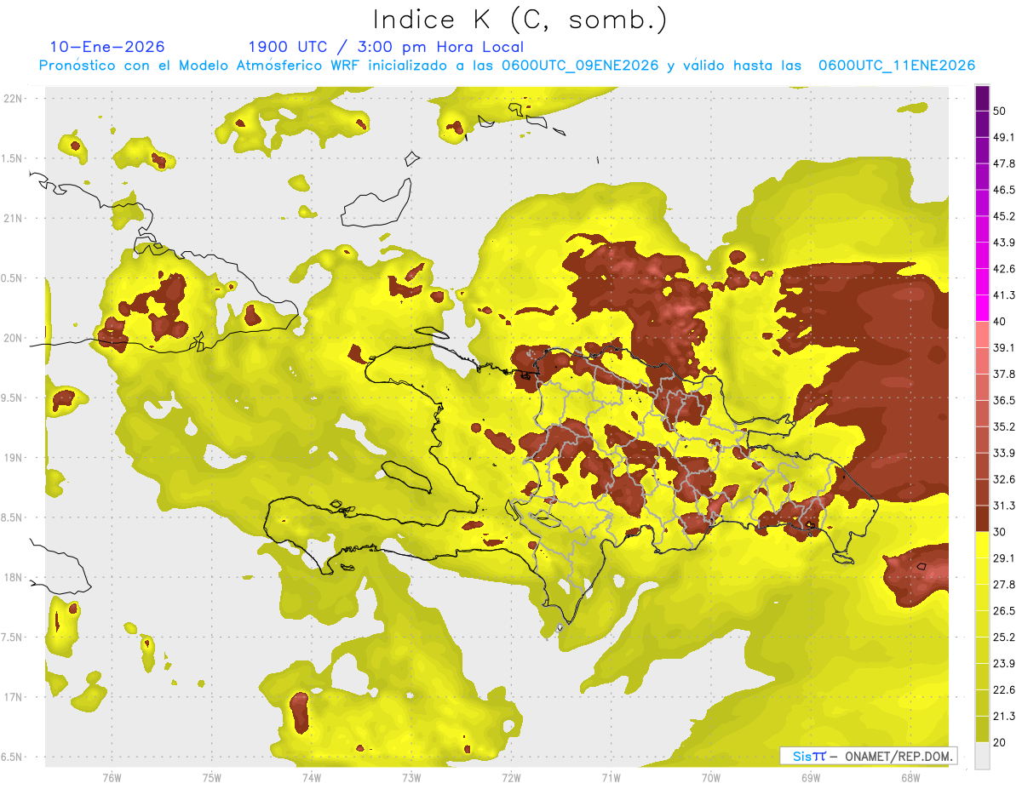Click the colorbar value "25.2"
The height and width of the screenshot is (789, 1022).
tap(1004, 637)
